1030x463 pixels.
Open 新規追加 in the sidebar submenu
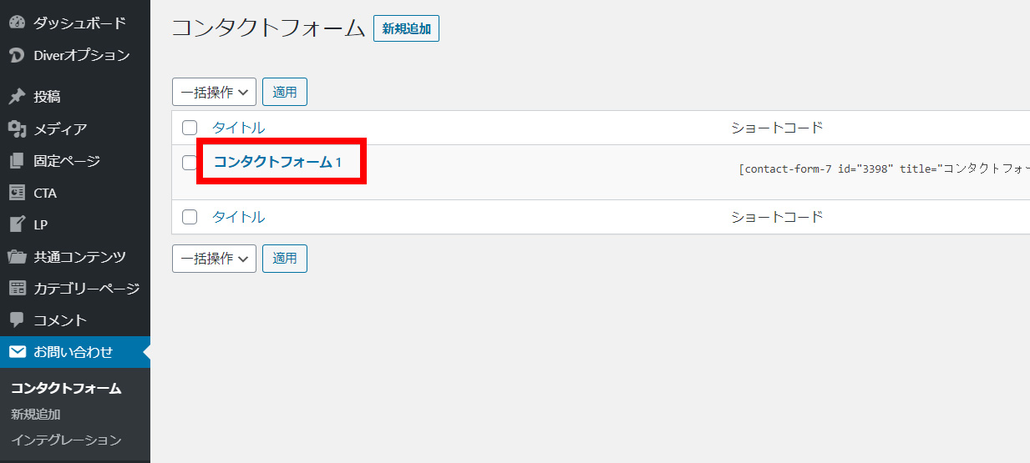pos(35,414)
